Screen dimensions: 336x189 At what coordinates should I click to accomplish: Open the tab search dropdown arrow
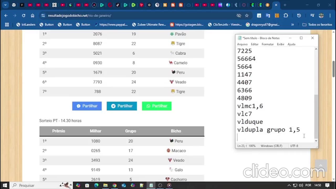(x=5, y=5)
